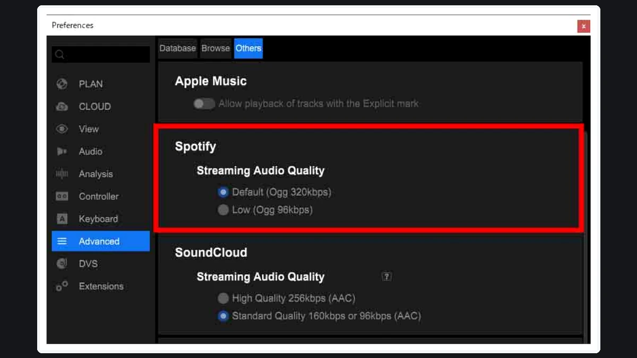The image size is (637, 358).
Task: Click the PLAN globe icon
Action: [62, 84]
